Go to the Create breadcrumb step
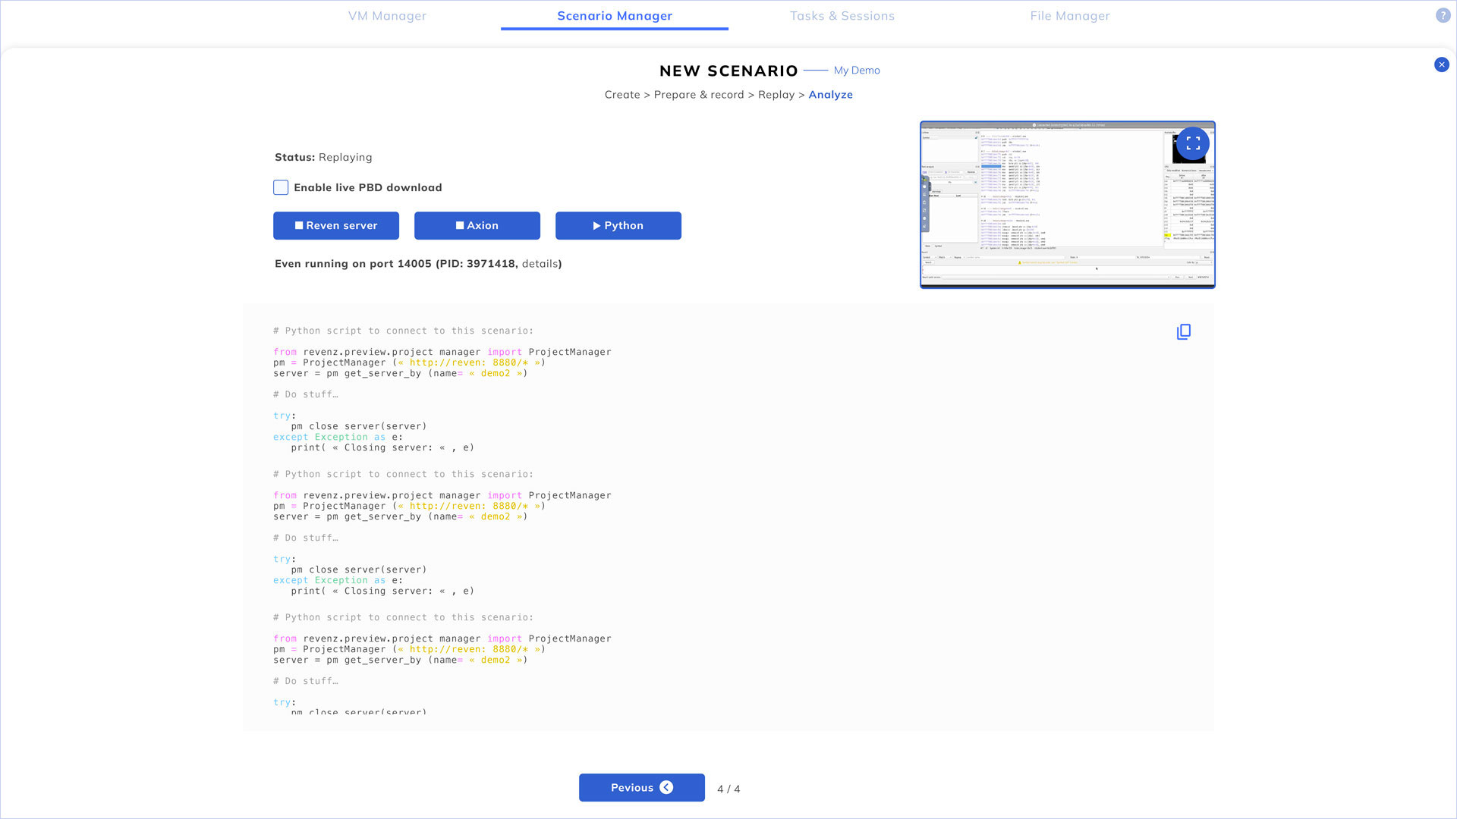Image resolution: width=1457 pixels, height=819 pixels. (x=622, y=95)
